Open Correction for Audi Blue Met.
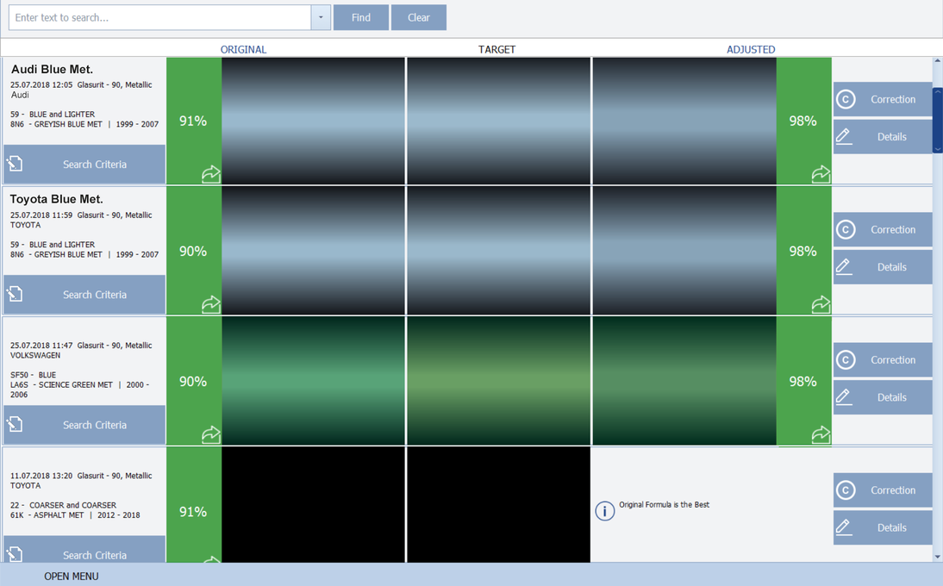 pos(883,99)
